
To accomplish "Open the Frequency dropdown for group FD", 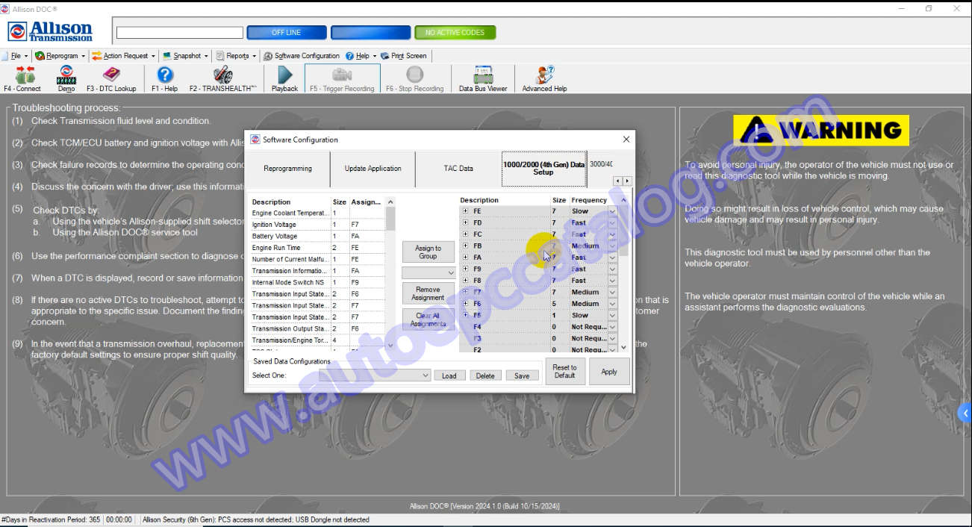I will pos(612,223).
